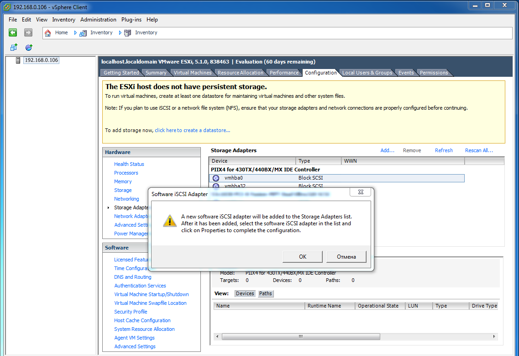519x356 pixels.
Task: Switch to the Getting Started tab
Action: [x=121, y=73]
